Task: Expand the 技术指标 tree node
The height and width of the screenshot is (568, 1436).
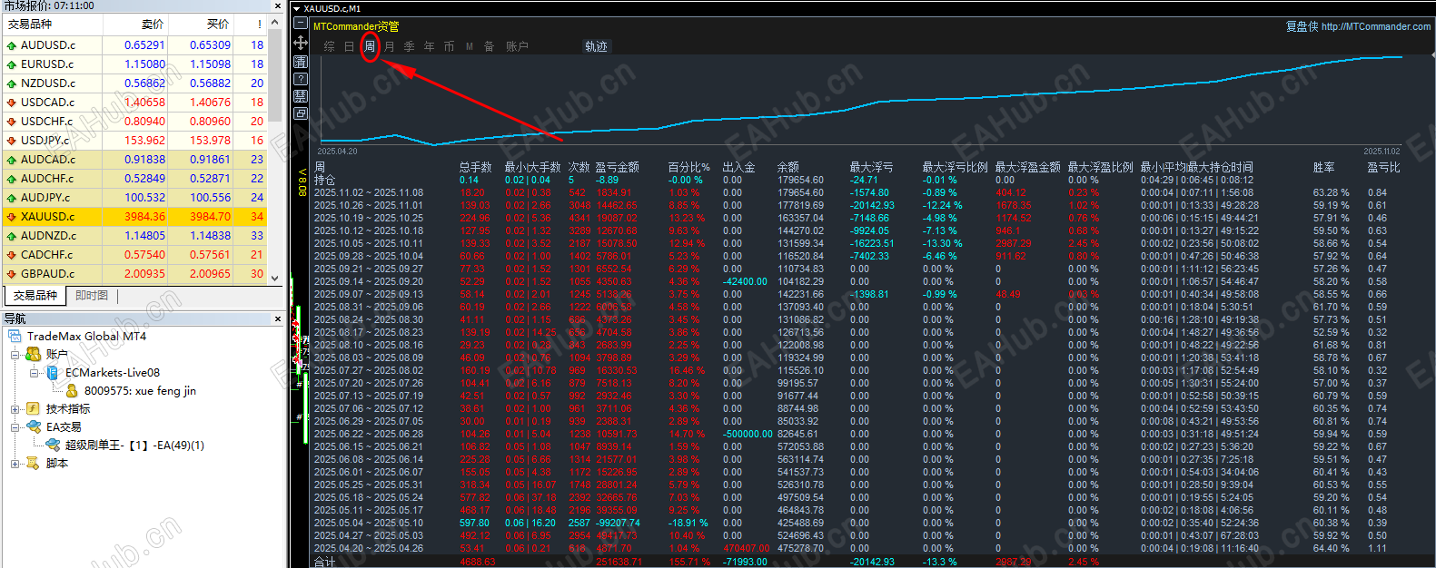Action: pyautogui.click(x=15, y=409)
